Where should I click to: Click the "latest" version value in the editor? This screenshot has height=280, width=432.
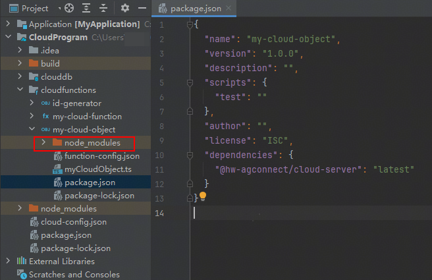(x=393, y=169)
